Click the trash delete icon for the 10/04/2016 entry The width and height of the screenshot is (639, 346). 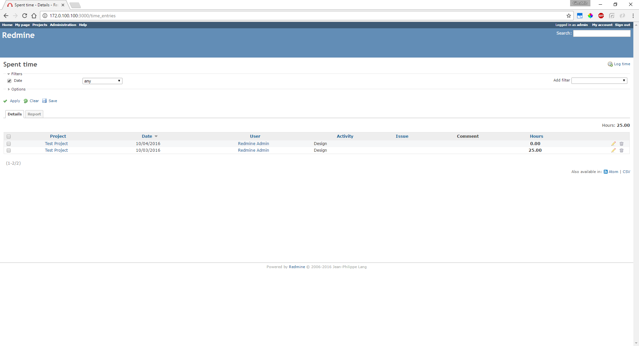click(x=621, y=144)
